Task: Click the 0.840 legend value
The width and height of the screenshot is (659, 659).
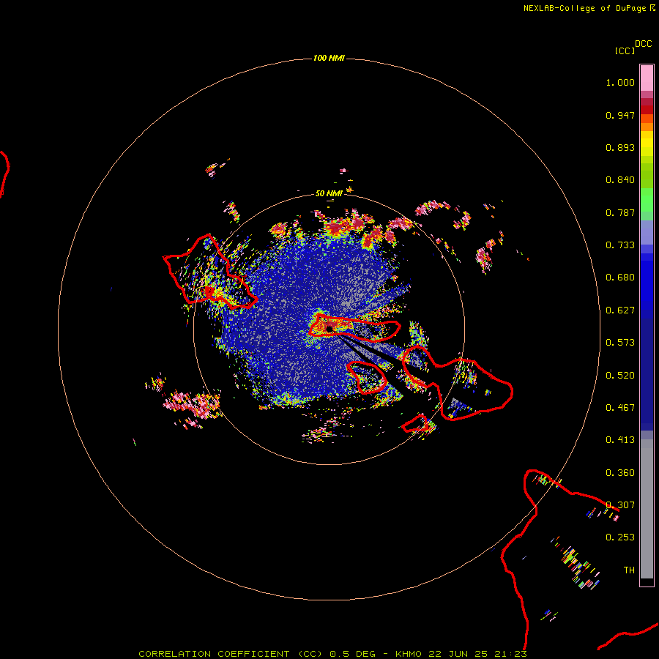Action: 620,180
